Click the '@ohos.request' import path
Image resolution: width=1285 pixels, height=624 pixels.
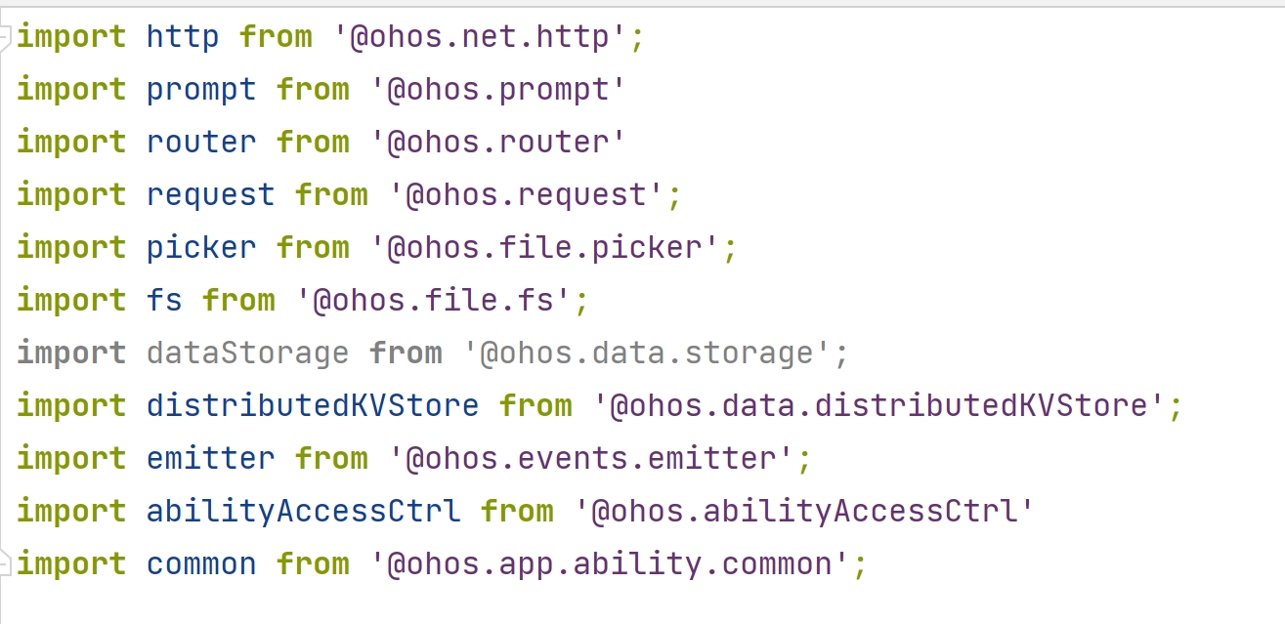point(526,195)
